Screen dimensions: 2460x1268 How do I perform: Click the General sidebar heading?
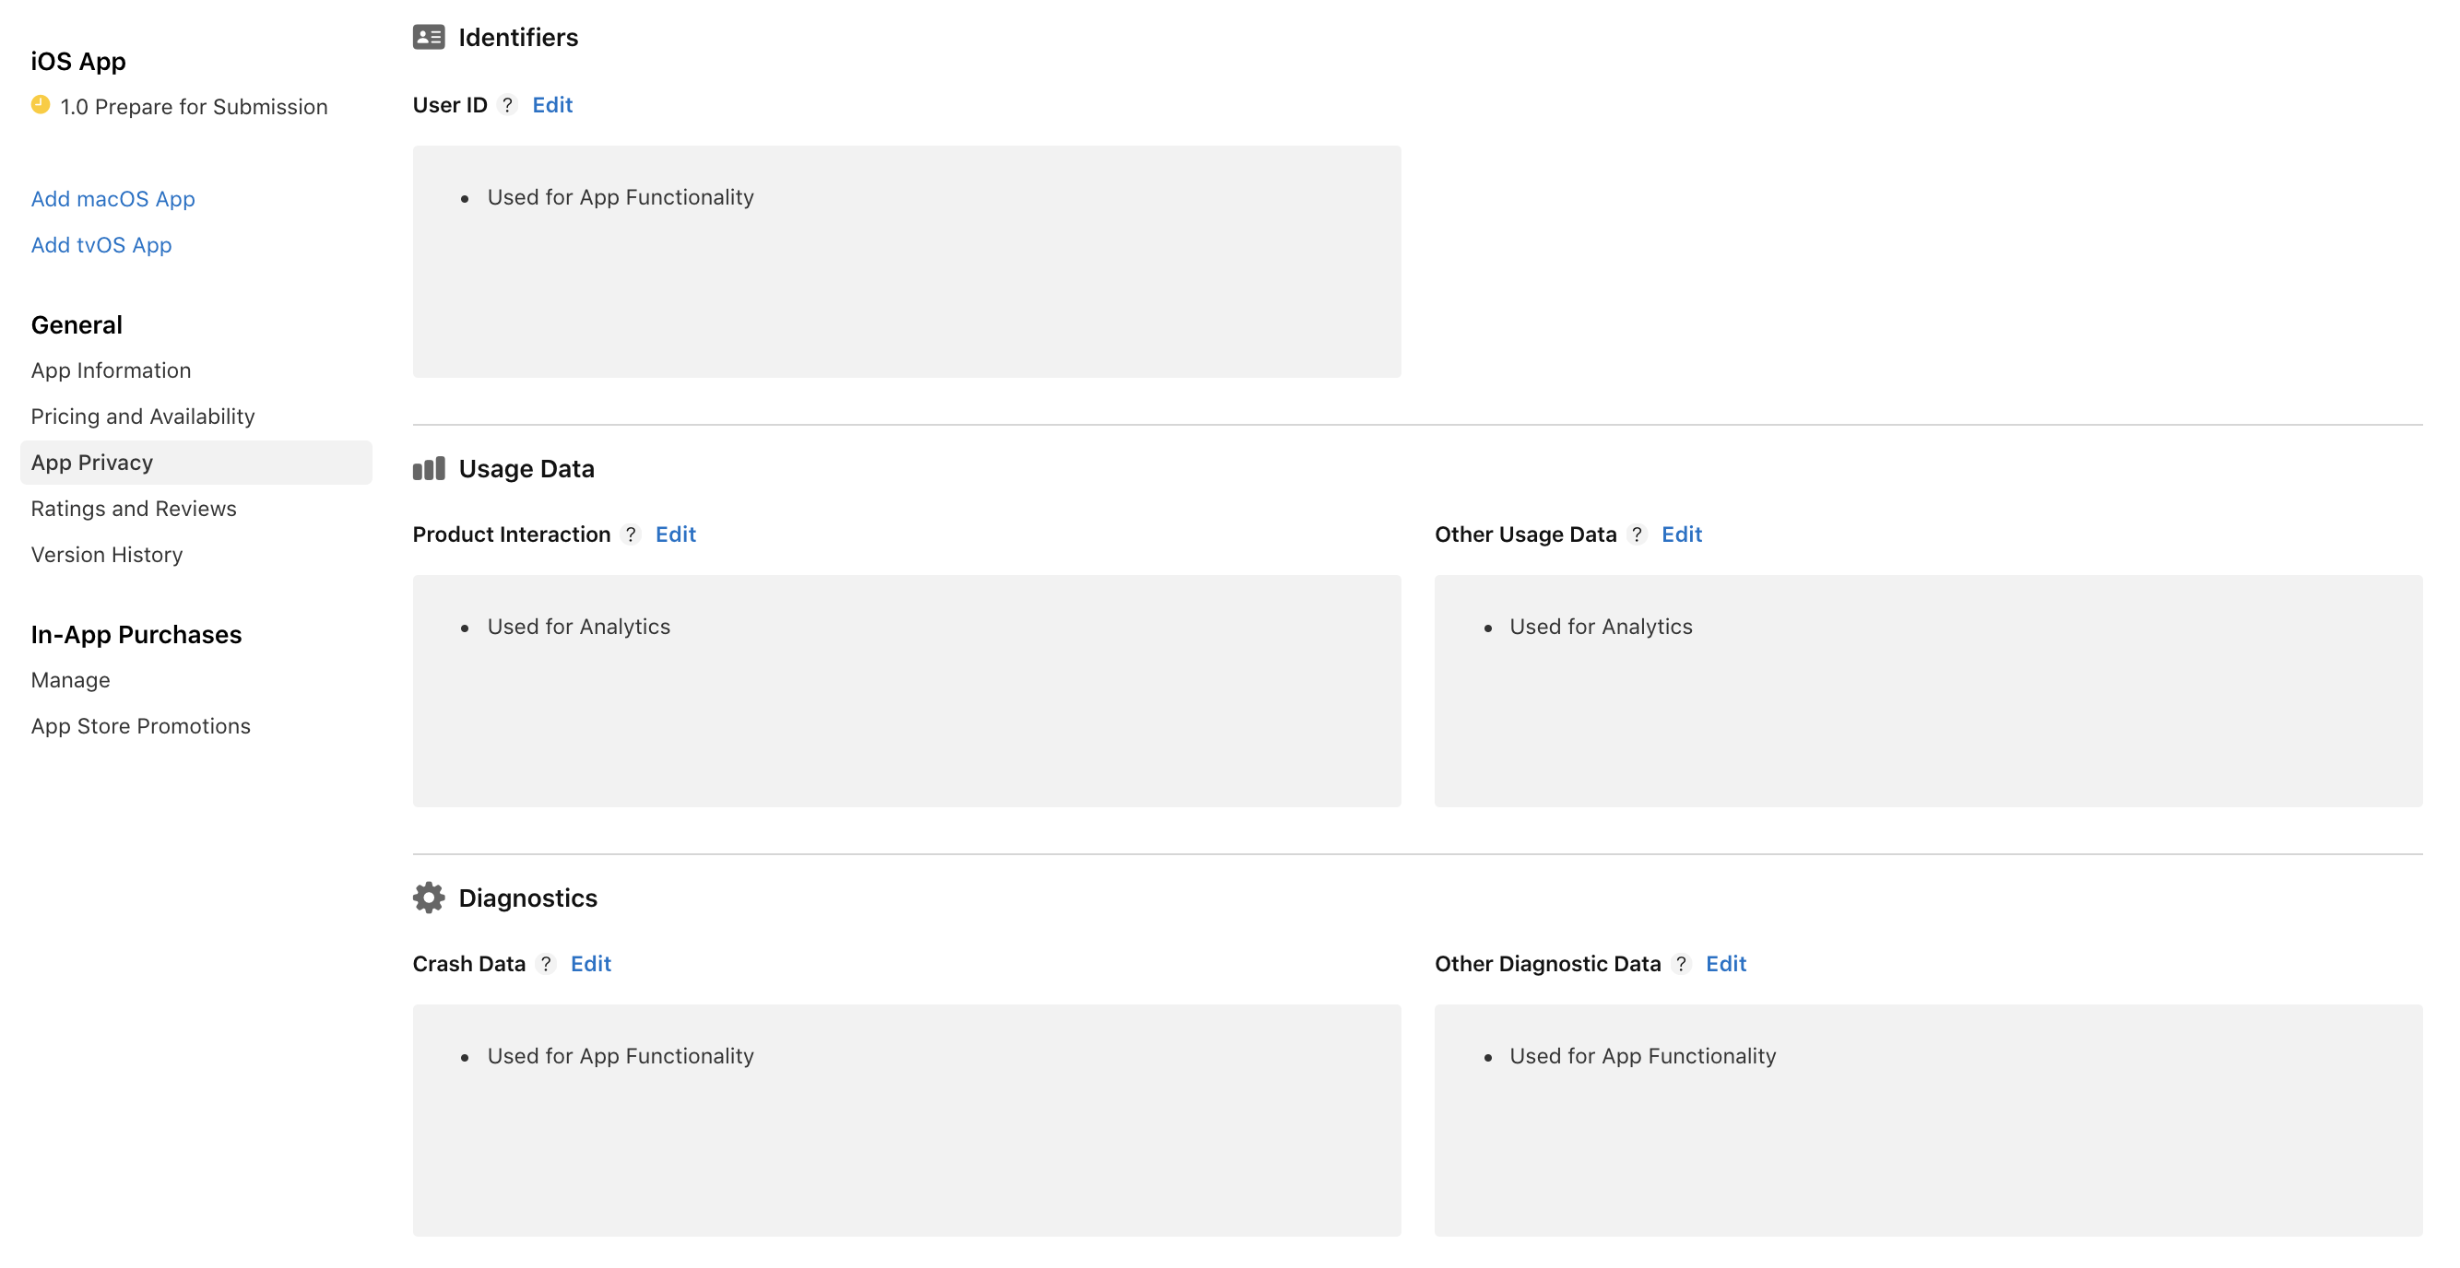(77, 324)
